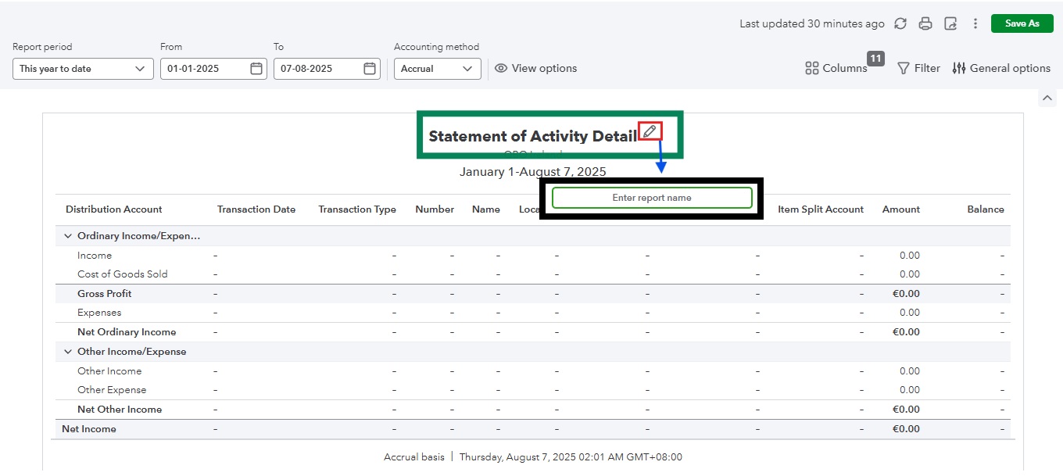Open the Filter panel
Screen dimensions: 1063x476
[x=918, y=69]
